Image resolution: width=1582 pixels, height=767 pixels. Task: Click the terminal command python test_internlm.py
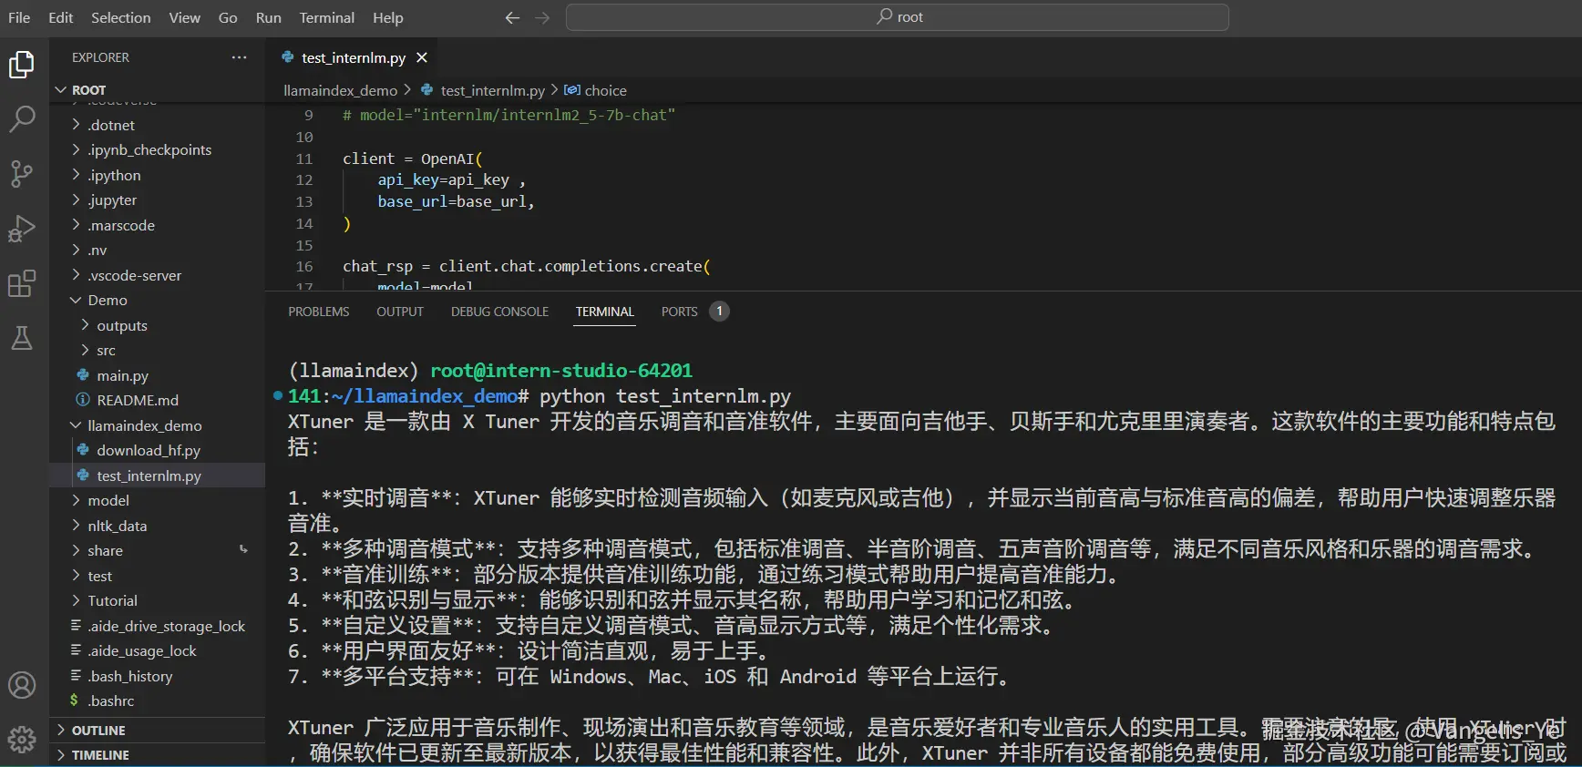coord(665,396)
